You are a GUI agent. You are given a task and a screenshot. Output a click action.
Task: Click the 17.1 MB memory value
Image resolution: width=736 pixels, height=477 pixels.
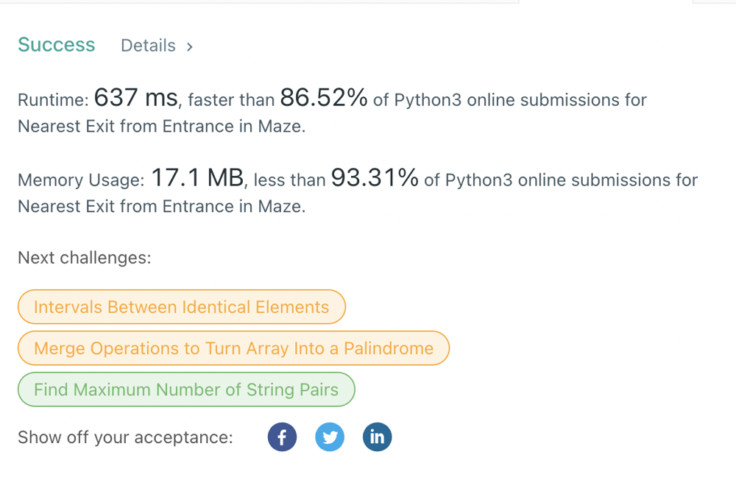(x=197, y=178)
